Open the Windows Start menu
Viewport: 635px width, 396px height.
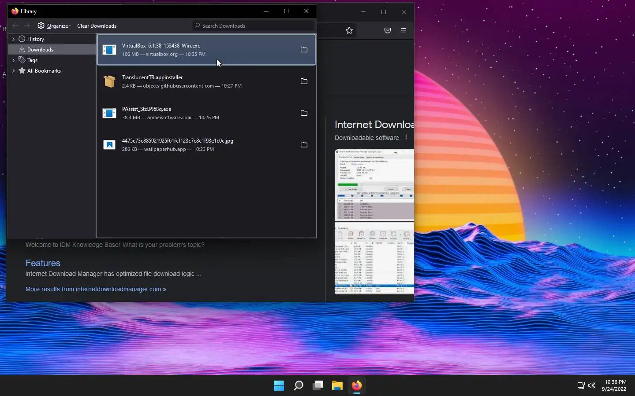point(279,385)
